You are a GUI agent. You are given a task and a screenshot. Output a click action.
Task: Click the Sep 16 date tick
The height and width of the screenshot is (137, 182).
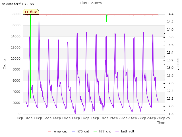(x=80, y=118)
